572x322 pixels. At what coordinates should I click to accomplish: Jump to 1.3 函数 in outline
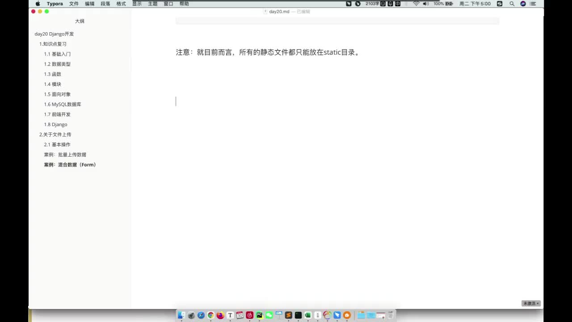53,74
